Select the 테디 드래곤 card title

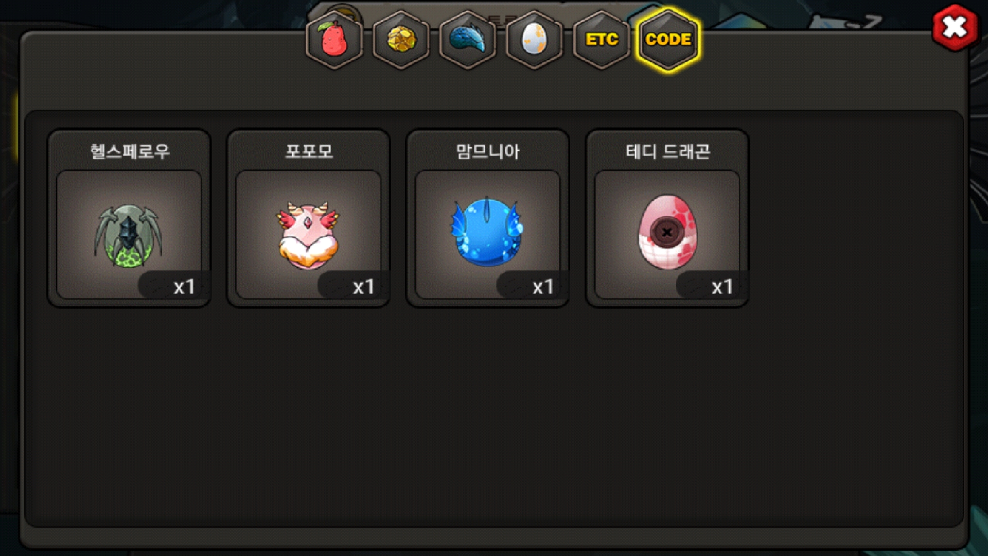pos(667,151)
